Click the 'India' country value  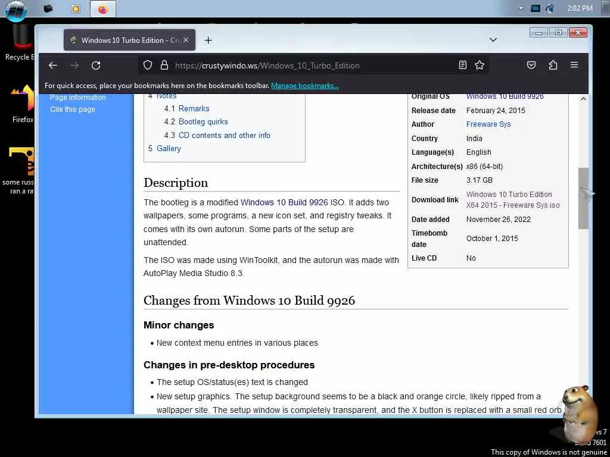(474, 138)
